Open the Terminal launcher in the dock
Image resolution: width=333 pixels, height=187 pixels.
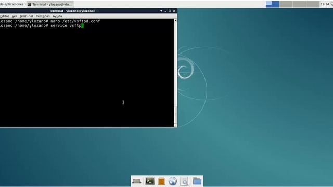coord(150,181)
